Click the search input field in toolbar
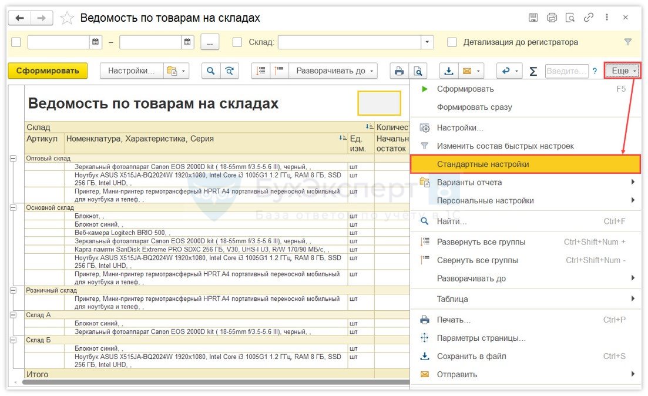 pyautogui.click(x=566, y=71)
